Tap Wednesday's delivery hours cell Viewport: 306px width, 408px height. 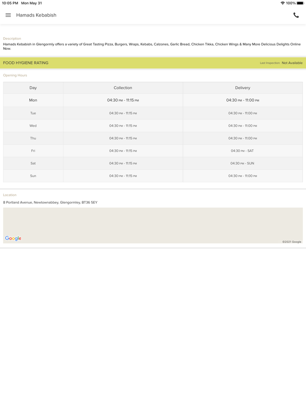coord(243,126)
